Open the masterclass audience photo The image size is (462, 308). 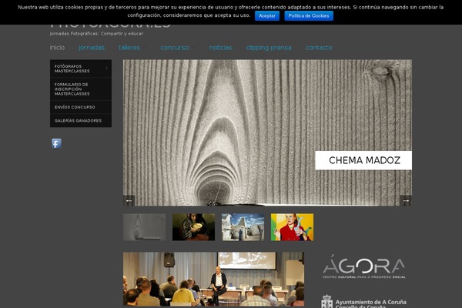213,279
